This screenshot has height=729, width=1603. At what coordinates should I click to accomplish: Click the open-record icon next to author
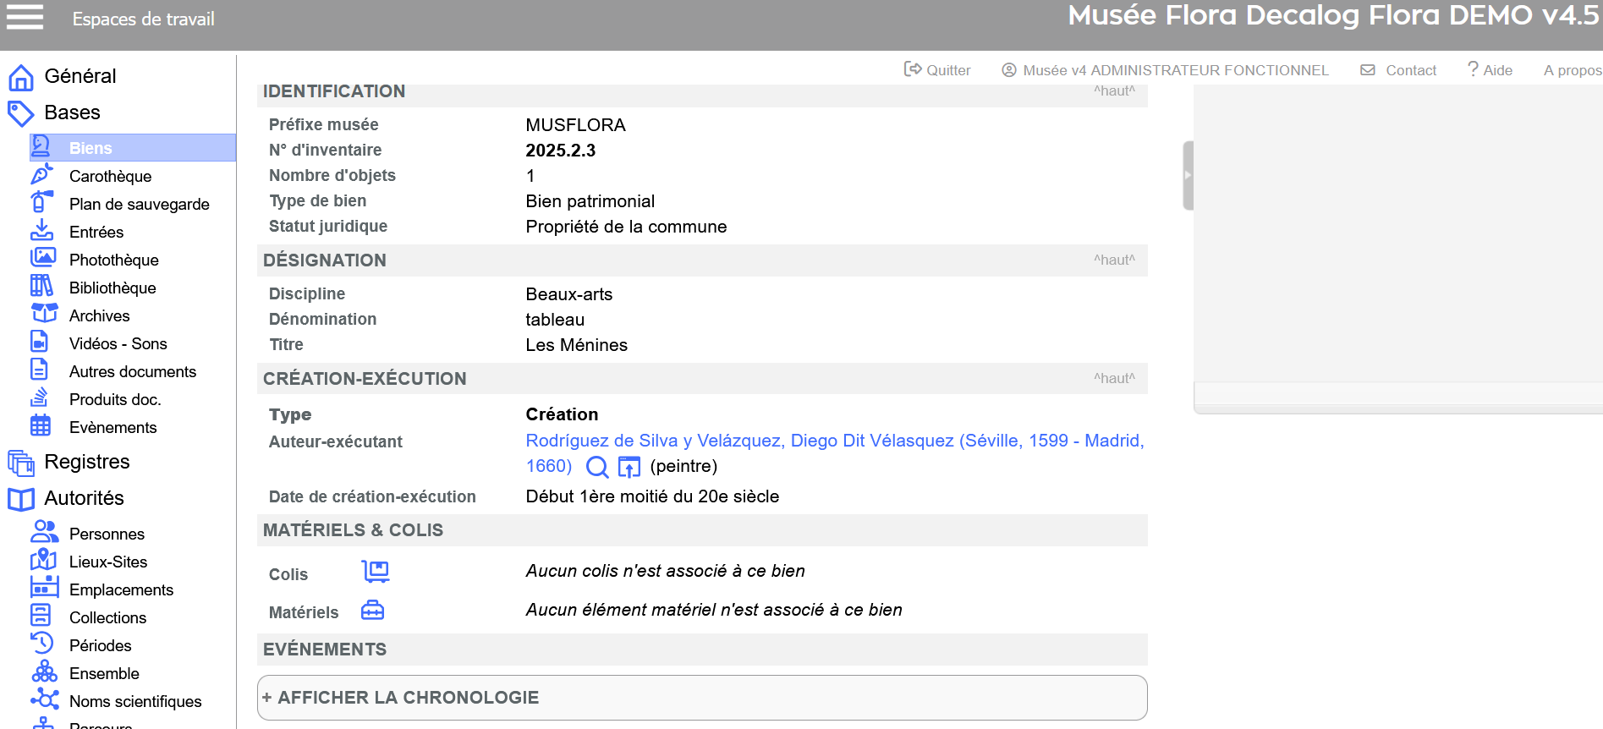coord(629,467)
